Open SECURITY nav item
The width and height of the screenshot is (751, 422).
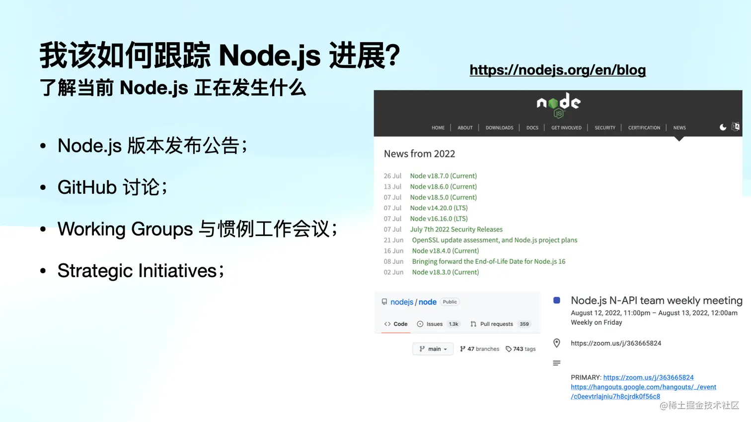[604, 128]
